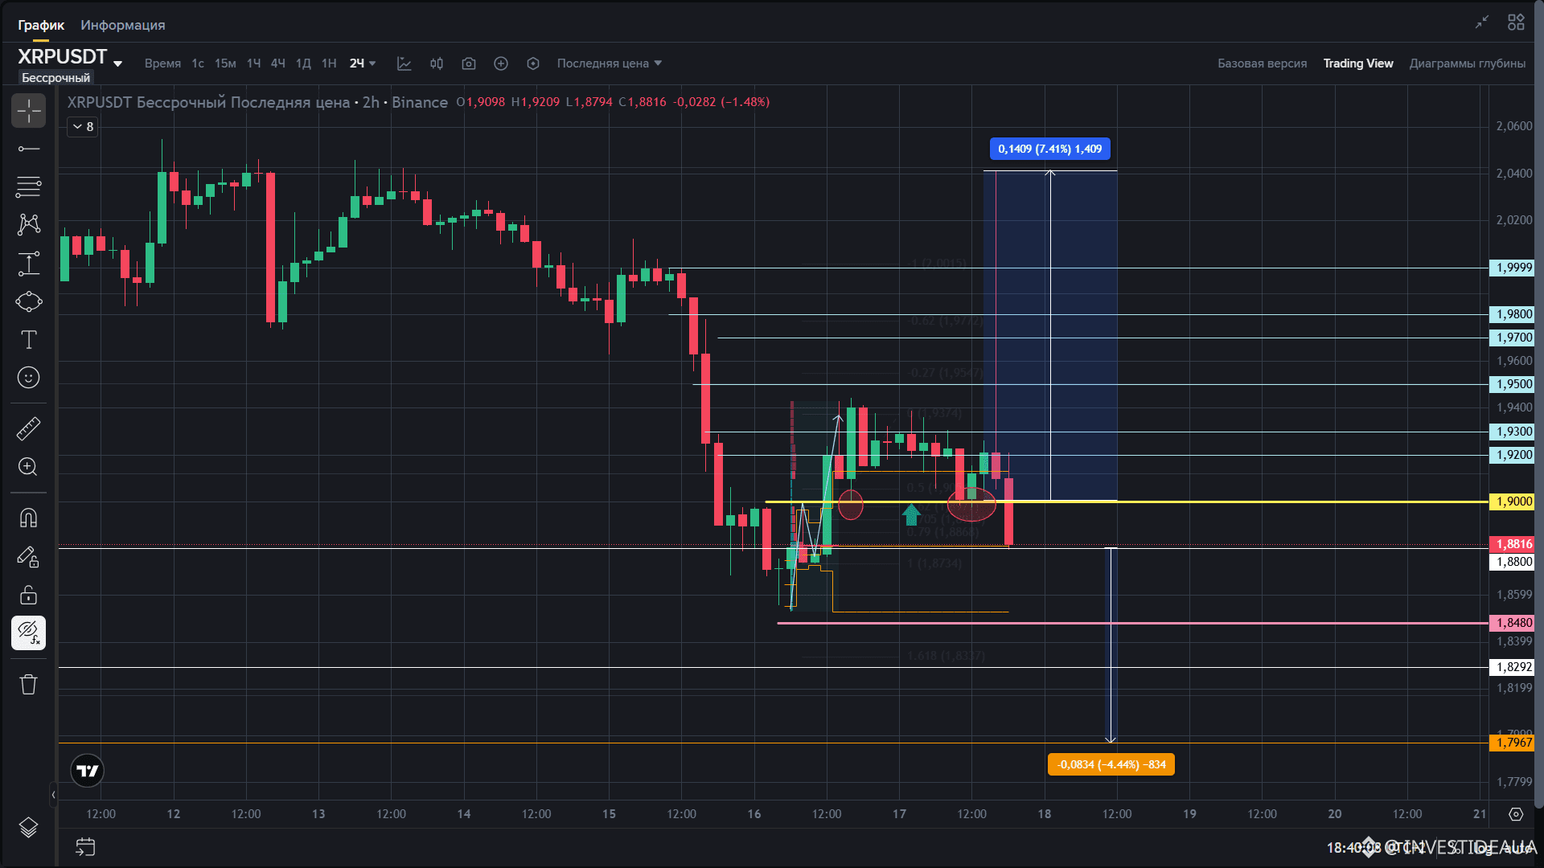Viewport: 1544px width, 868px height.
Task: Choose the 15м timeframe
Action: pos(225,63)
